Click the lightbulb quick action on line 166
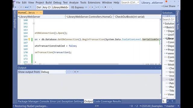 pos(29,39)
